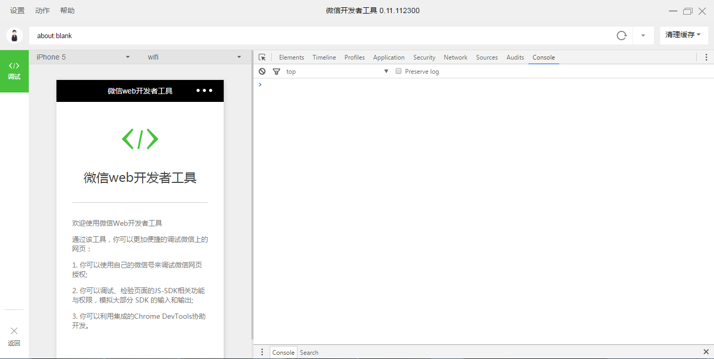This screenshot has width=714, height=359.
Task: Click the console filter funnel icon
Action: [277, 71]
